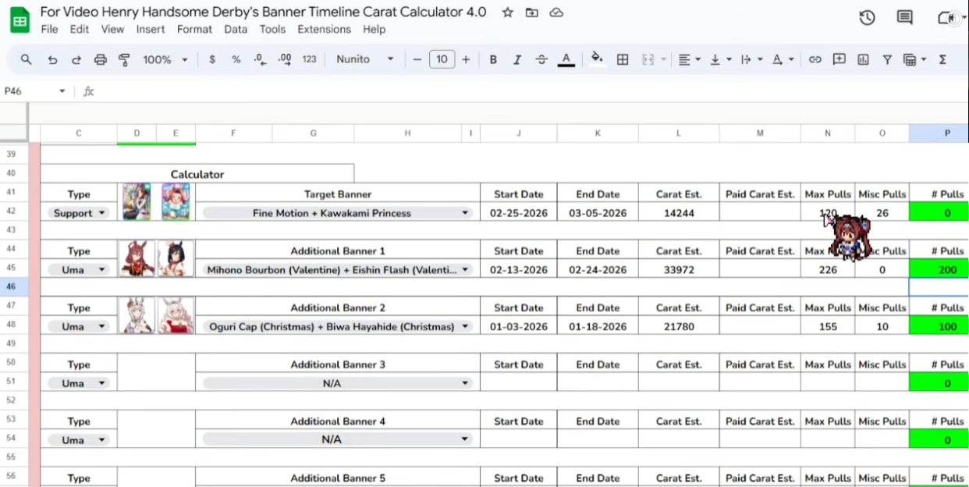Move document to folder icon
Image resolution: width=969 pixels, height=487 pixels.
click(532, 12)
